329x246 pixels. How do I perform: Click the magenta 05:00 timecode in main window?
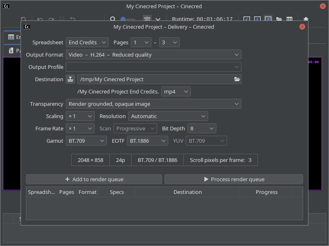[x=313, y=62]
